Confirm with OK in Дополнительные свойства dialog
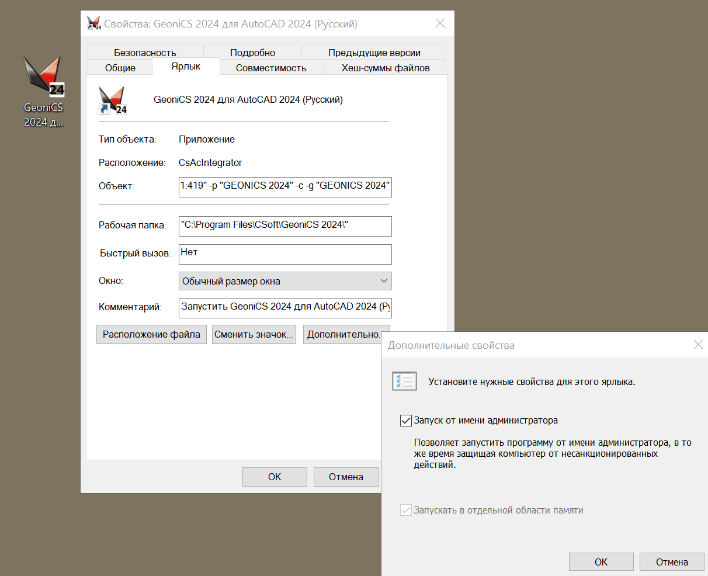Screen dimensions: 708x576 pyautogui.click(x=601, y=562)
